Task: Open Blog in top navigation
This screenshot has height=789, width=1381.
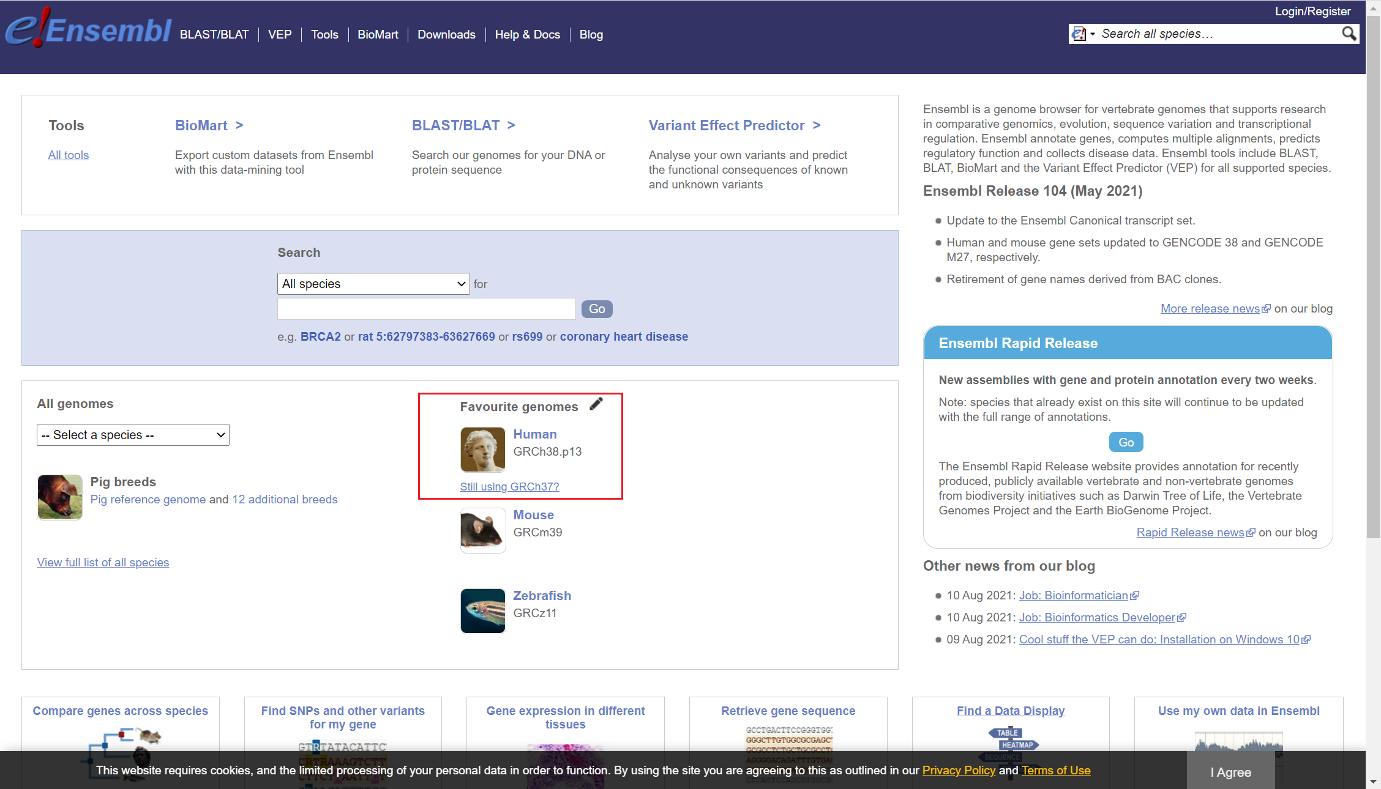Action: tap(591, 35)
